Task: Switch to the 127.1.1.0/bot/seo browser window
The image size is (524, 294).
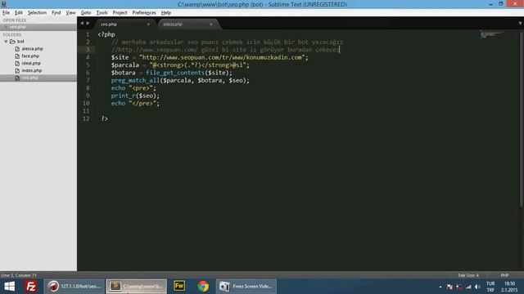Action: 75,287
